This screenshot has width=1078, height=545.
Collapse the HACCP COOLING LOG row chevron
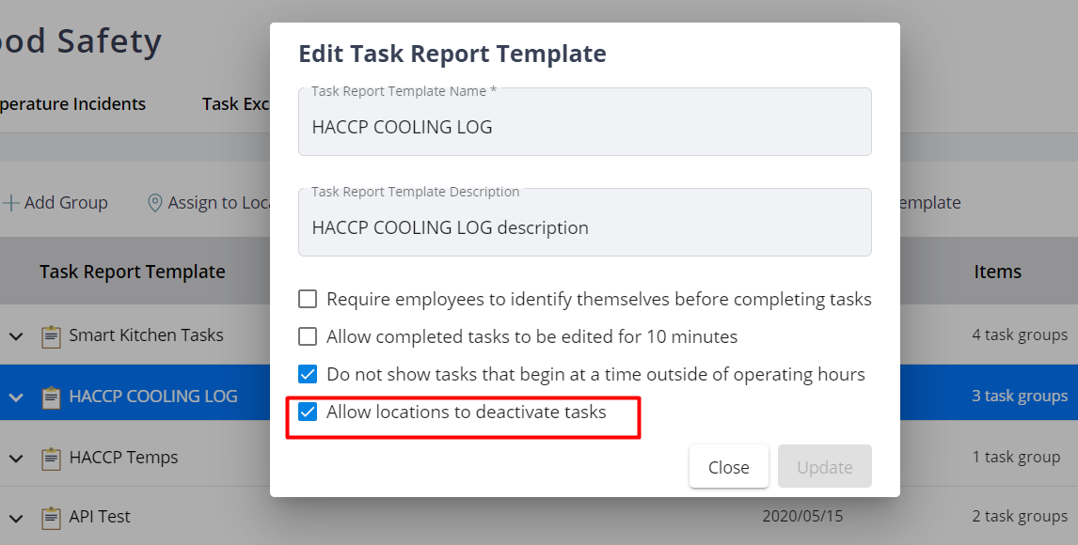[16, 397]
